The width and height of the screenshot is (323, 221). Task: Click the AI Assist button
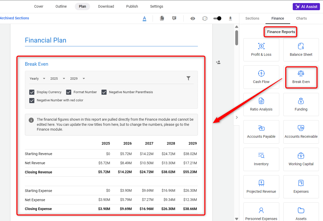tap(306, 7)
